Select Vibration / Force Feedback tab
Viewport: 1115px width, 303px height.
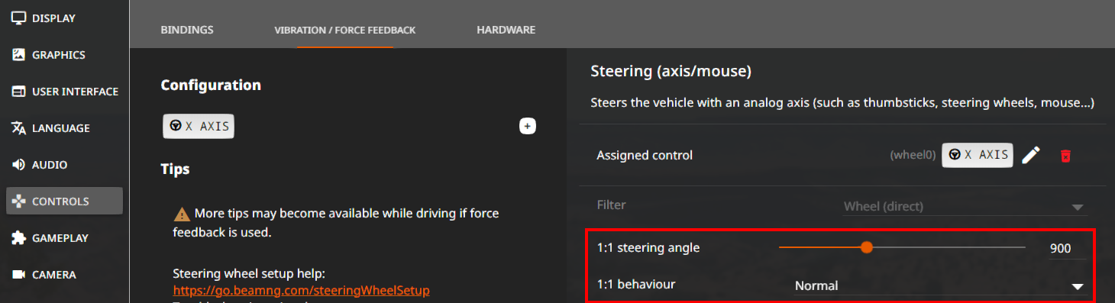tap(345, 30)
